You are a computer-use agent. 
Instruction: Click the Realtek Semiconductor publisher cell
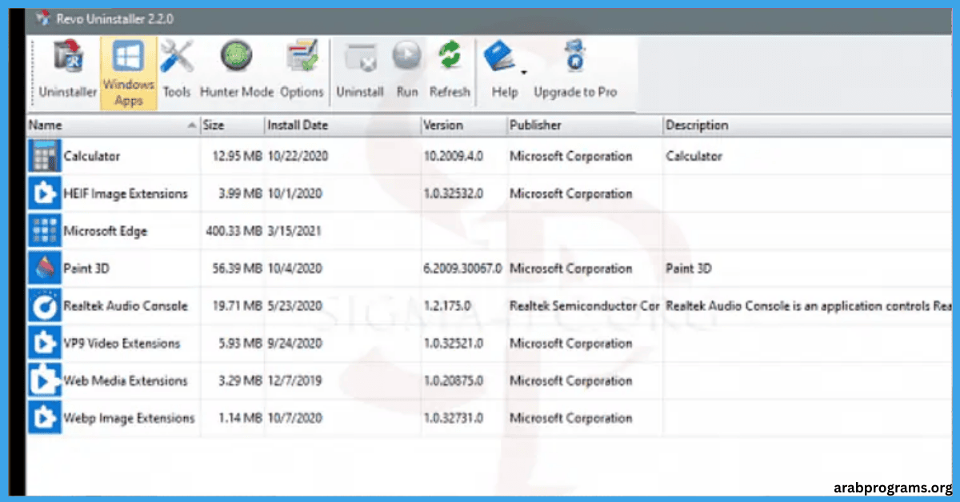tap(585, 306)
